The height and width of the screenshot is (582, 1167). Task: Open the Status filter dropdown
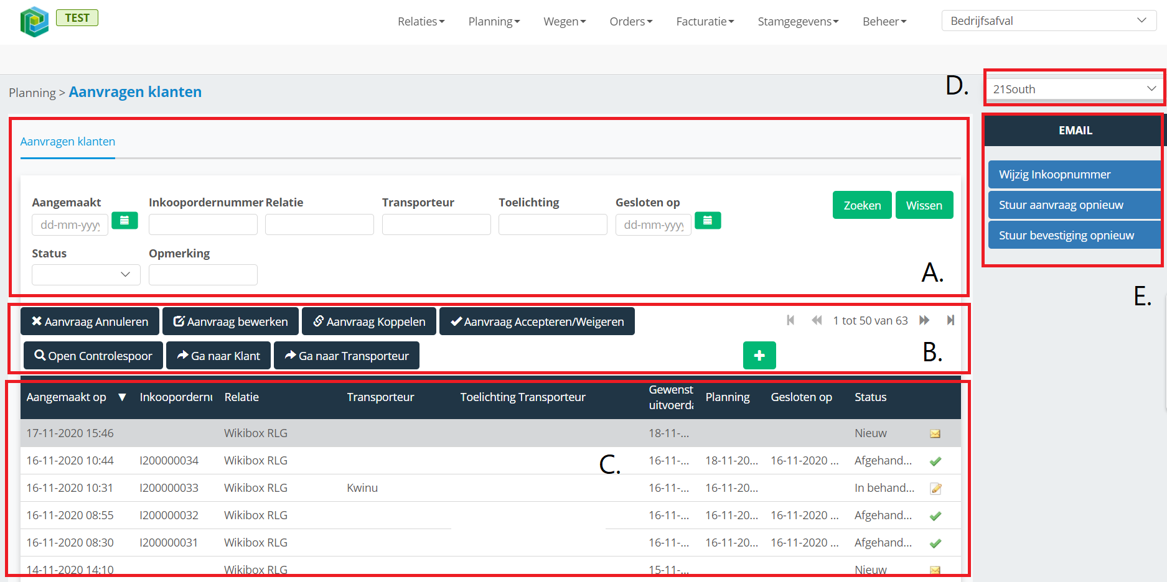[x=86, y=275]
